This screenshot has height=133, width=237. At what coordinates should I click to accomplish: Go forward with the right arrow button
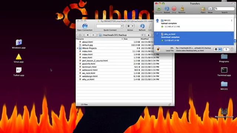(x=93, y=35)
